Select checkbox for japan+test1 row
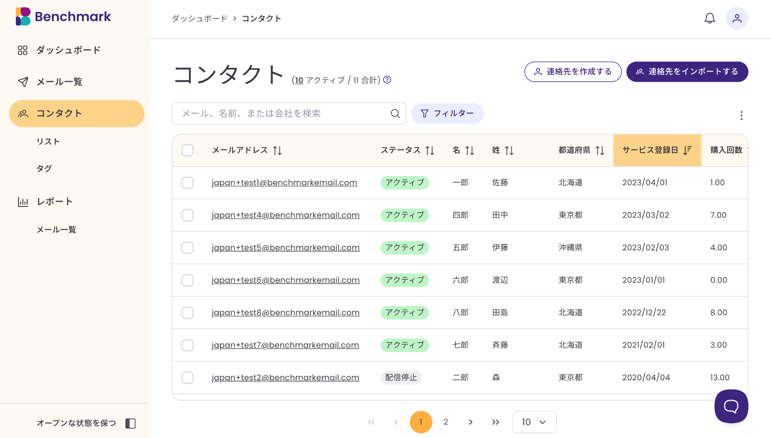This screenshot has height=438, width=771. (x=187, y=183)
